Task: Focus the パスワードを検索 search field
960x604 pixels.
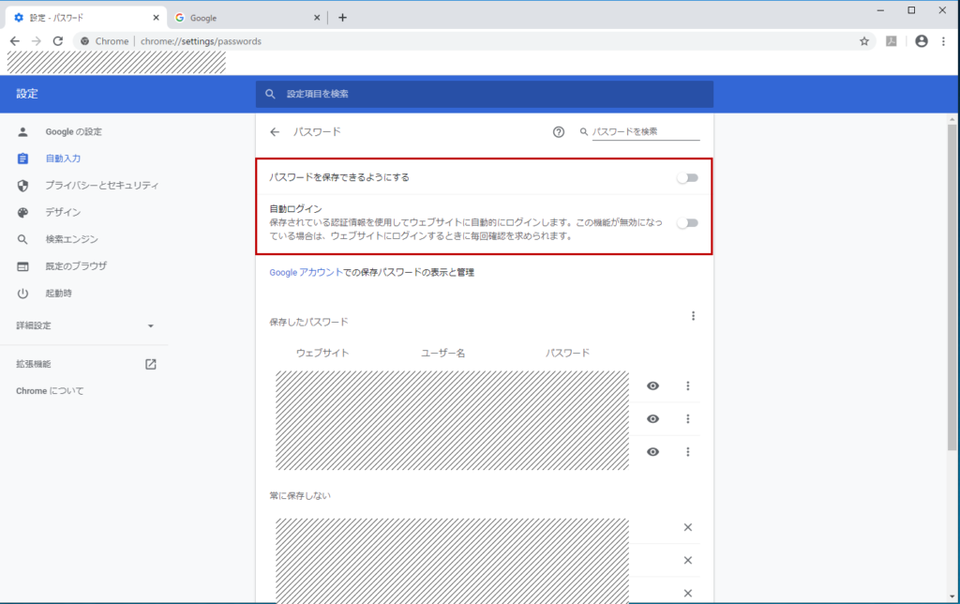Action: coord(645,131)
